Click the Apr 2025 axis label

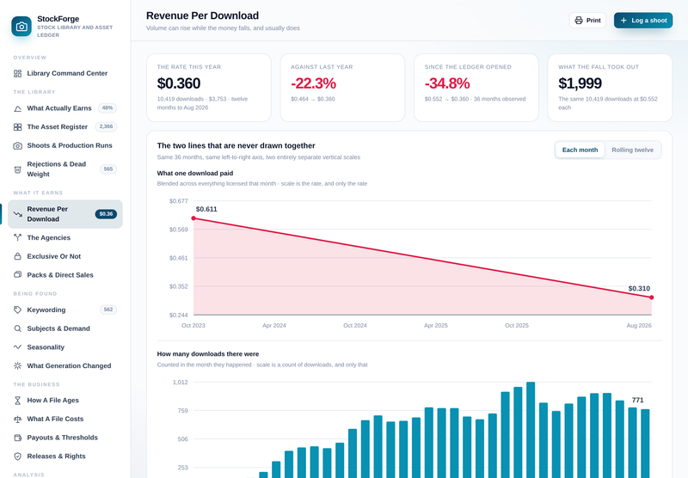click(436, 326)
